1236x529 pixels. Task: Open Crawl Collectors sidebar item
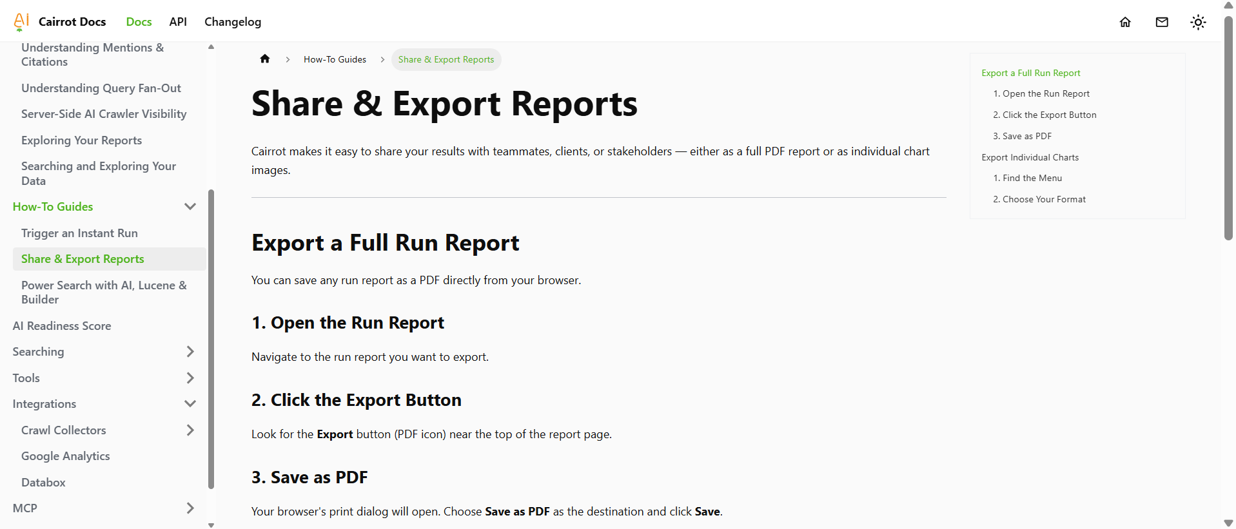64,430
